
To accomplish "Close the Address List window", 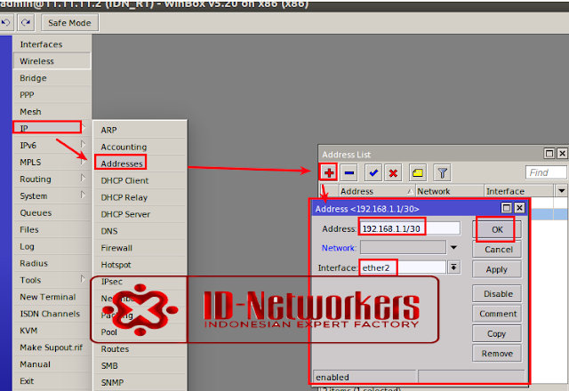I will point(562,154).
